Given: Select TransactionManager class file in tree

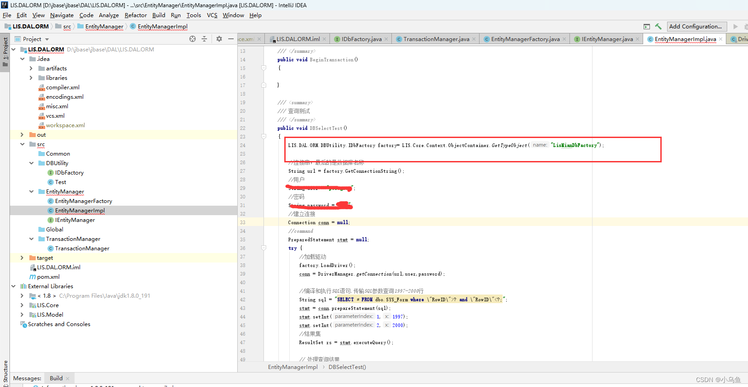Looking at the screenshot, I should 82,249.
